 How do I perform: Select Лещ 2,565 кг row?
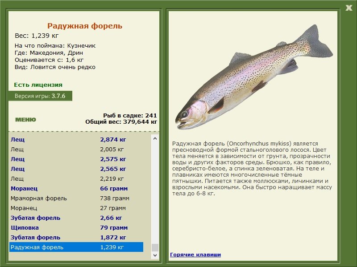click(x=76, y=169)
